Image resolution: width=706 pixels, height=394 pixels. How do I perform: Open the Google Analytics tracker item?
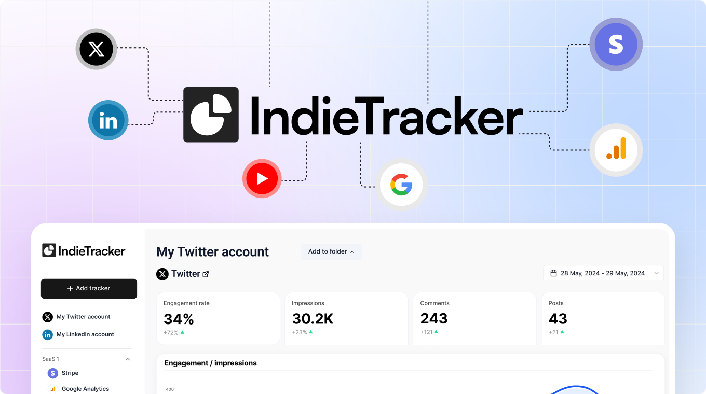coord(78,389)
